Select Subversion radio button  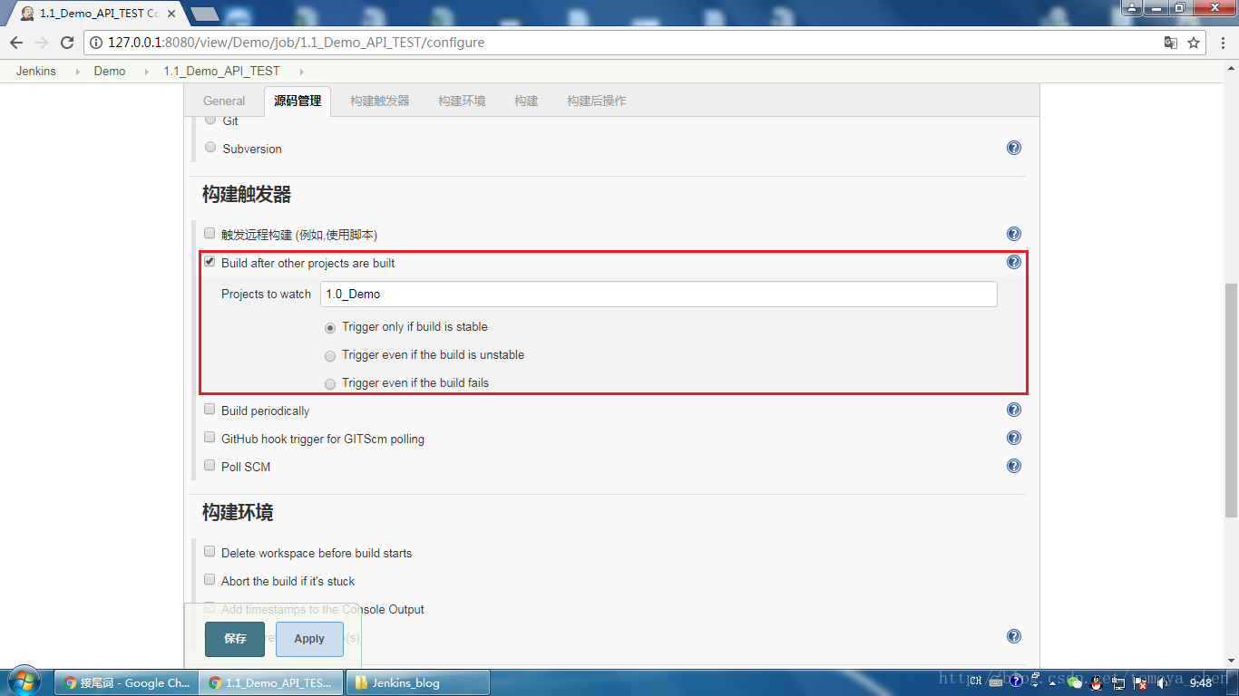point(210,147)
